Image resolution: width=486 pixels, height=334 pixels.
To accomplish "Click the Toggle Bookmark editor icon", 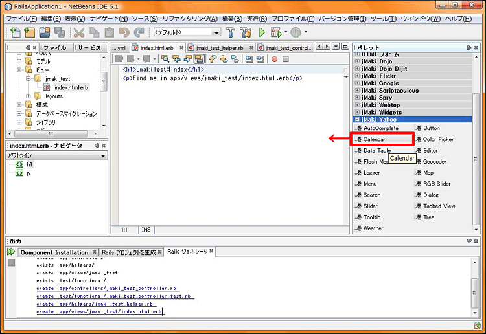I will click(x=235, y=59).
